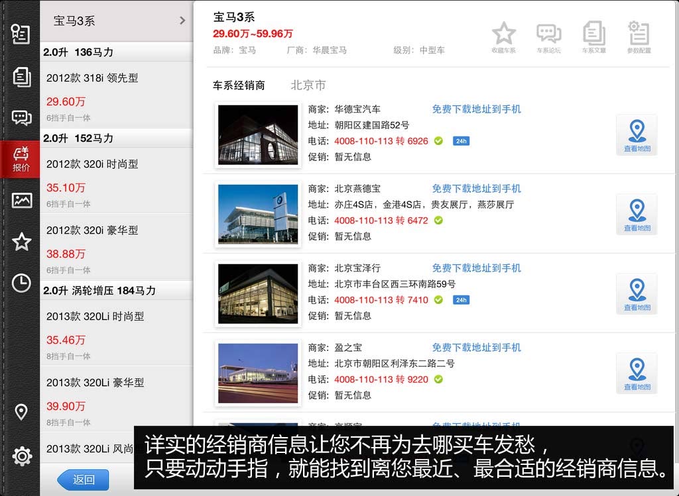View map for 盈之宝 dealer

click(x=637, y=373)
